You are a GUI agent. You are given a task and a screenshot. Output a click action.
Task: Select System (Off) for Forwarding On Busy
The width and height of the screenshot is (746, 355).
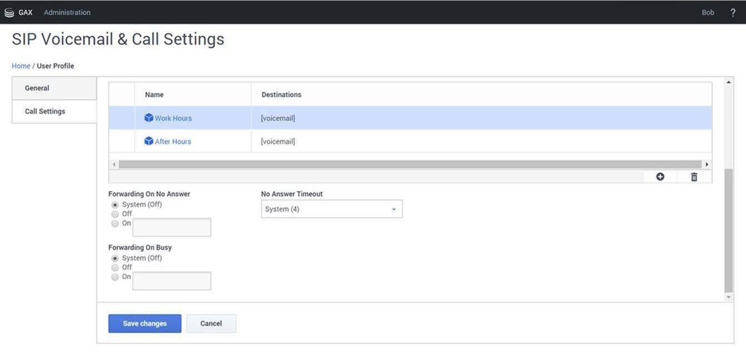click(x=115, y=258)
